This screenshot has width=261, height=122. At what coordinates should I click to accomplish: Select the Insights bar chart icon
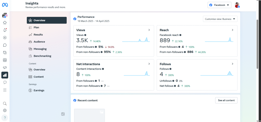5,75
